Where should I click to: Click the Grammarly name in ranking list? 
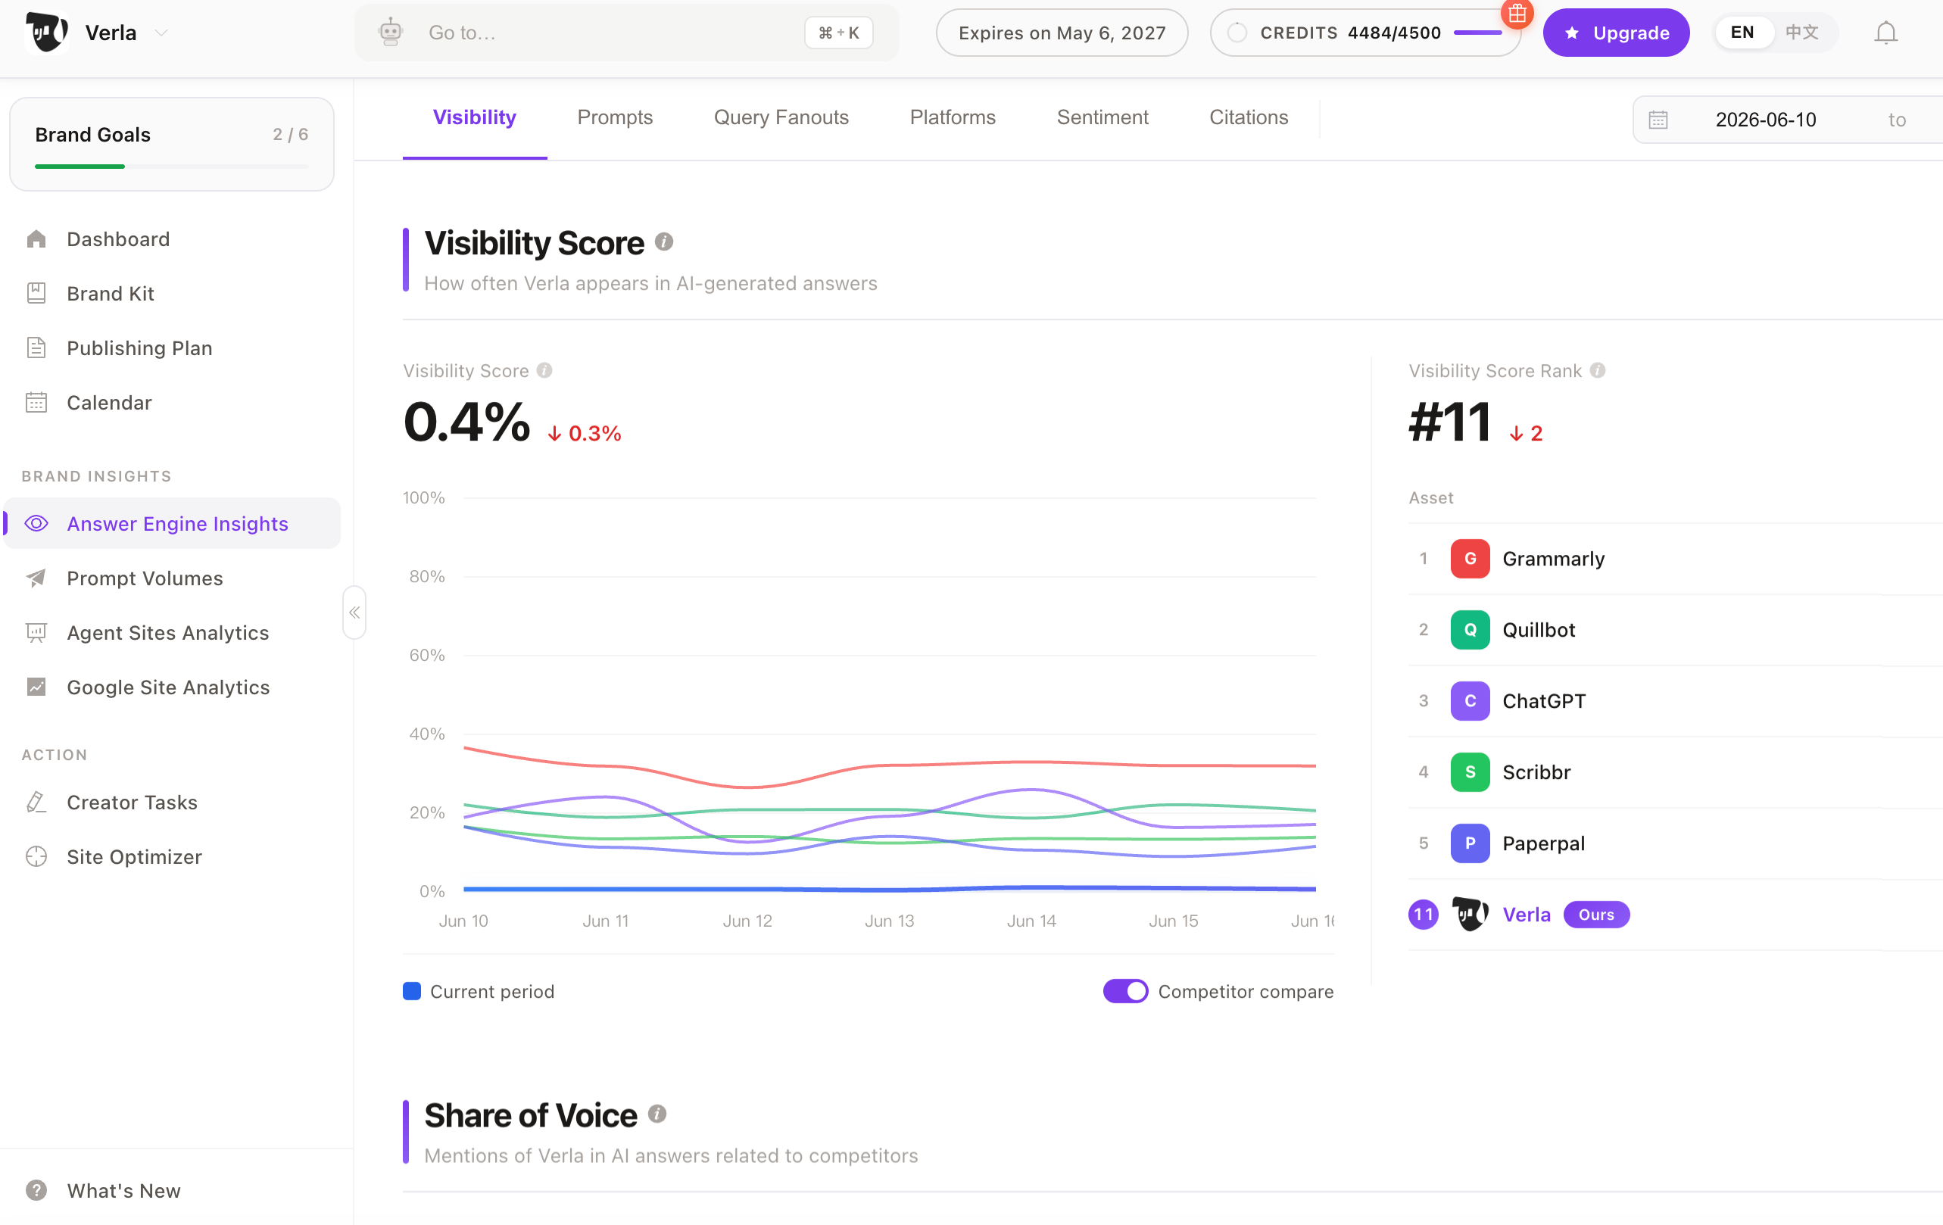pos(1552,559)
